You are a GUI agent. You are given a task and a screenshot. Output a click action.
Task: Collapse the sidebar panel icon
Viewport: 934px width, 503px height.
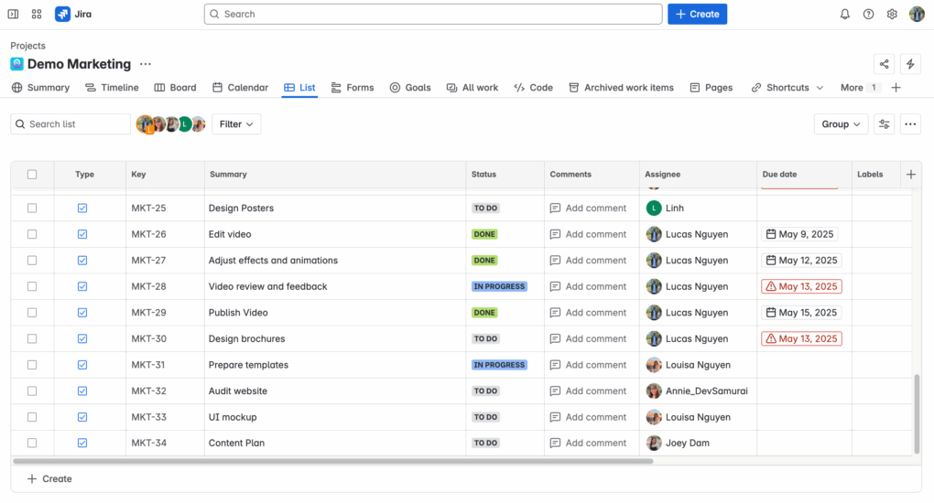13,14
